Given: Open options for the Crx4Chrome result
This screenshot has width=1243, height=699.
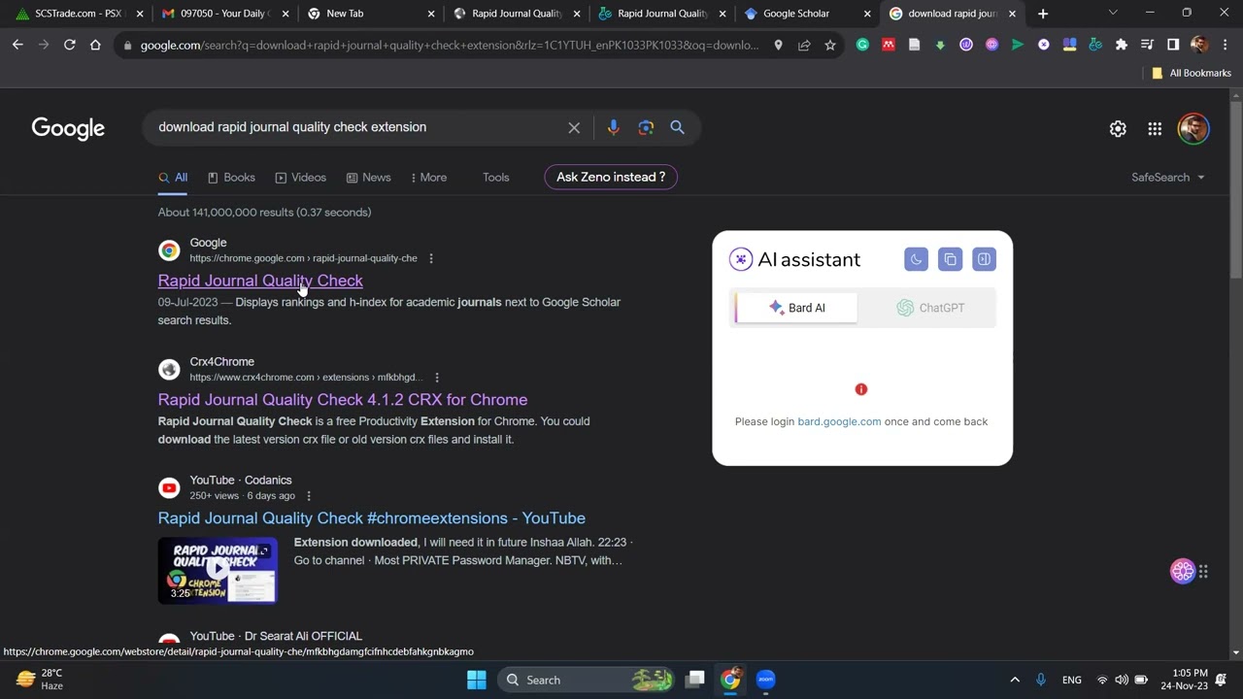Looking at the screenshot, I should pyautogui.click(x=437, y=378).
